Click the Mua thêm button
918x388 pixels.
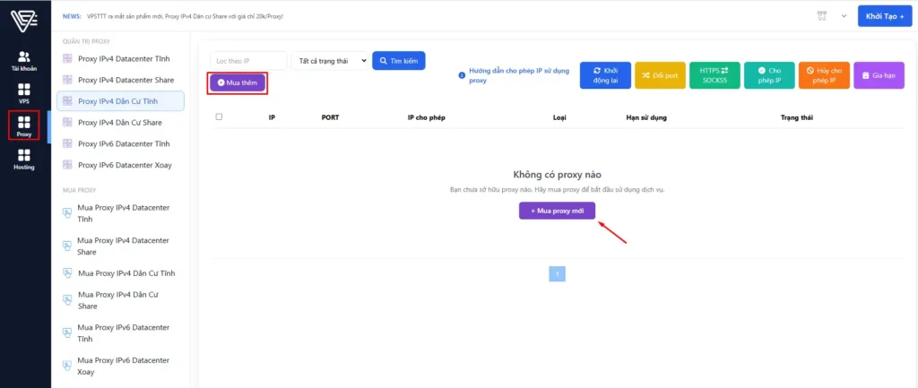coord(238,83)
